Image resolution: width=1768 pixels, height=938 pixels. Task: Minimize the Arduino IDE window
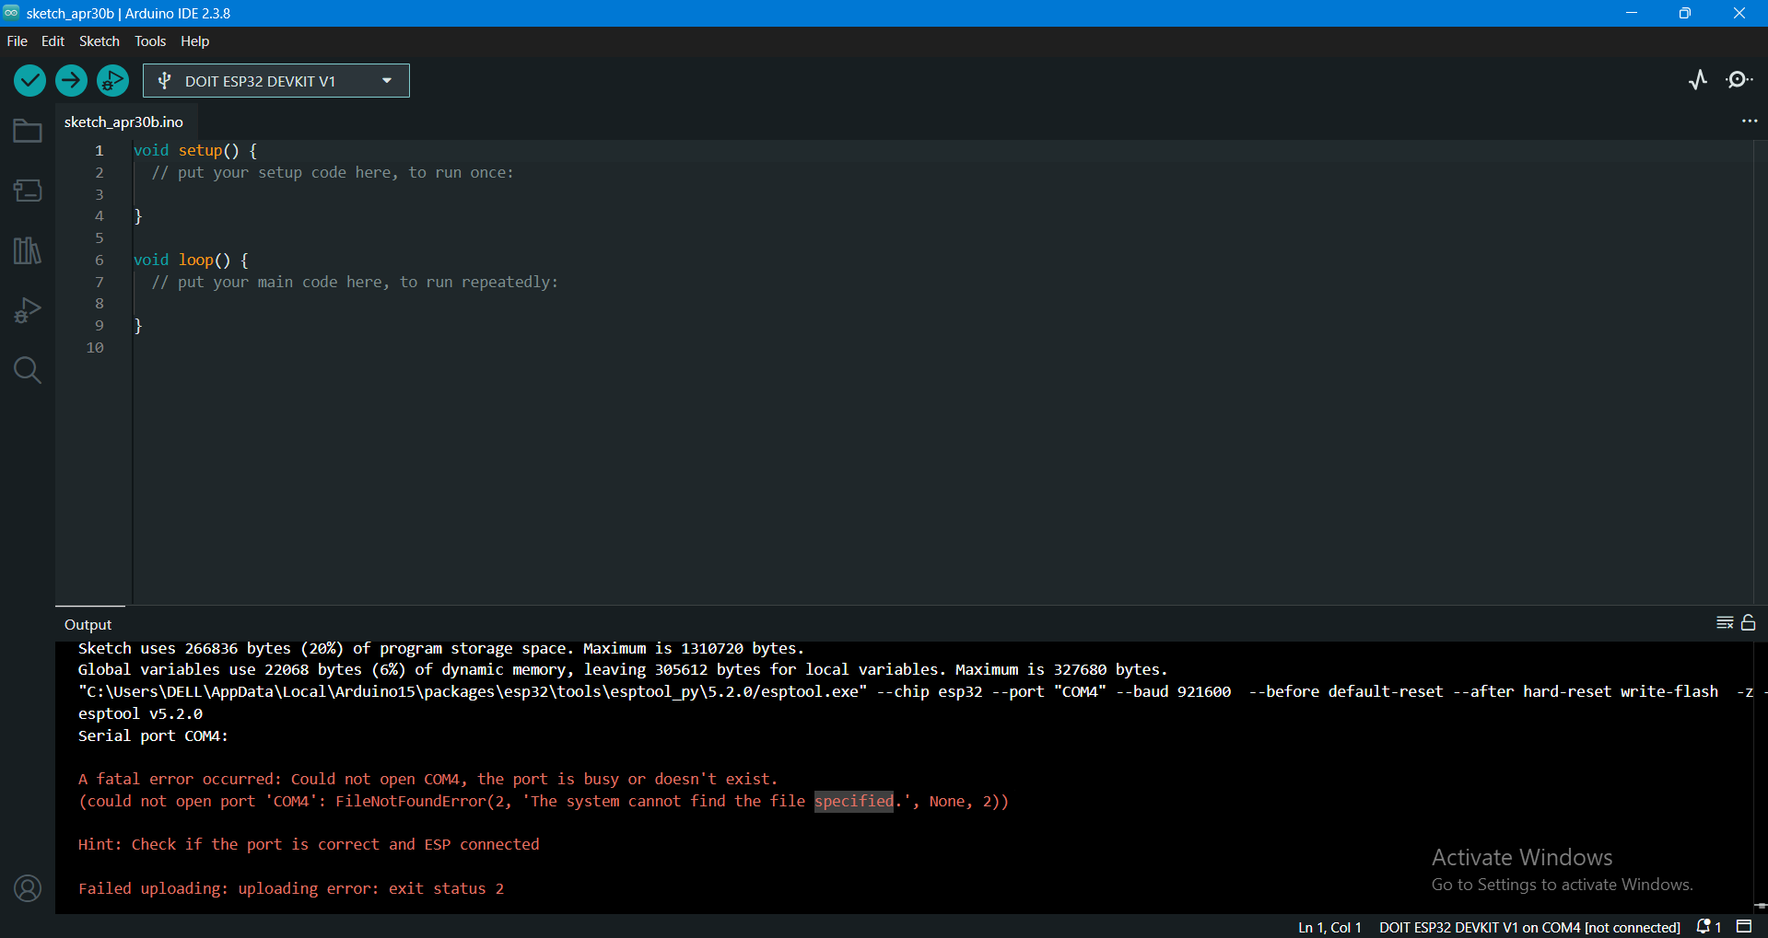click(1632, 13)
